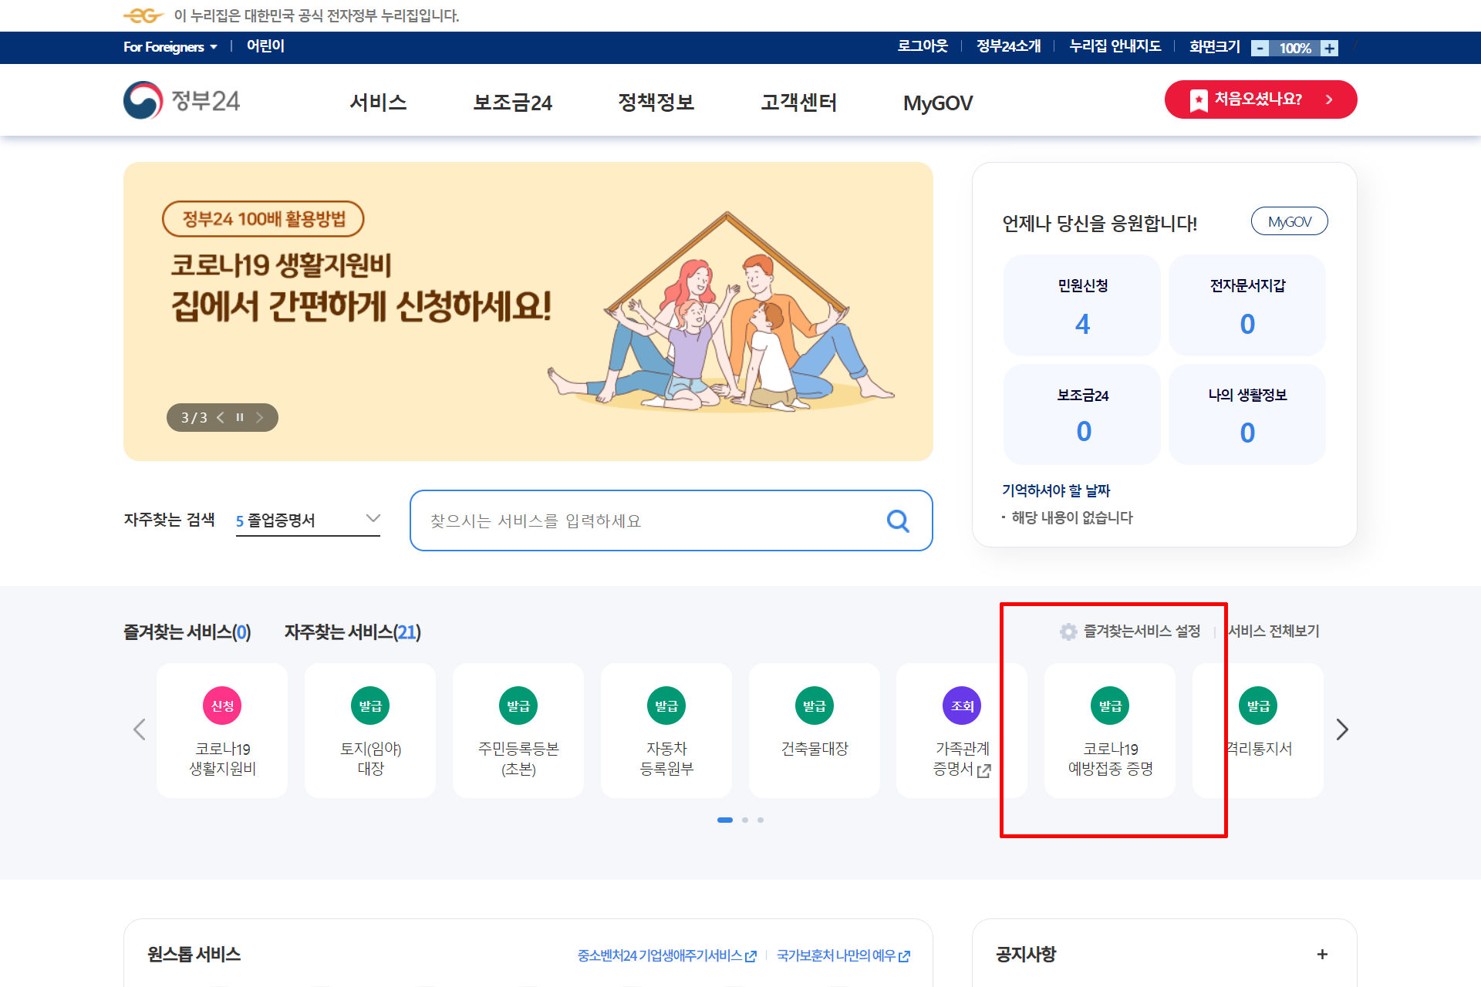1481x987 pixels.
Task: Click the service search input field
Action: point(648,521)
